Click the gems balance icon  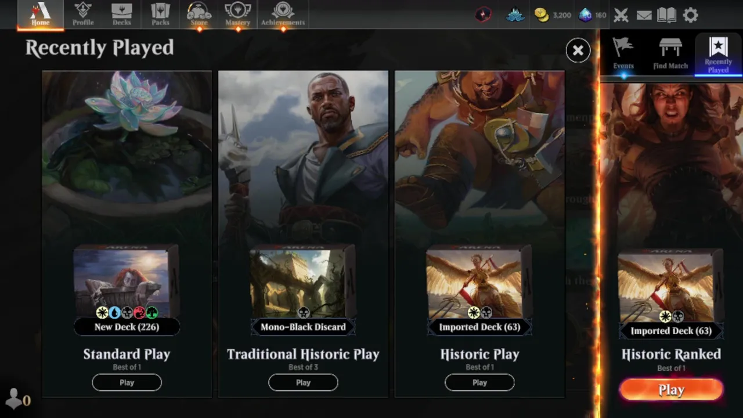[x=585, y=15]
